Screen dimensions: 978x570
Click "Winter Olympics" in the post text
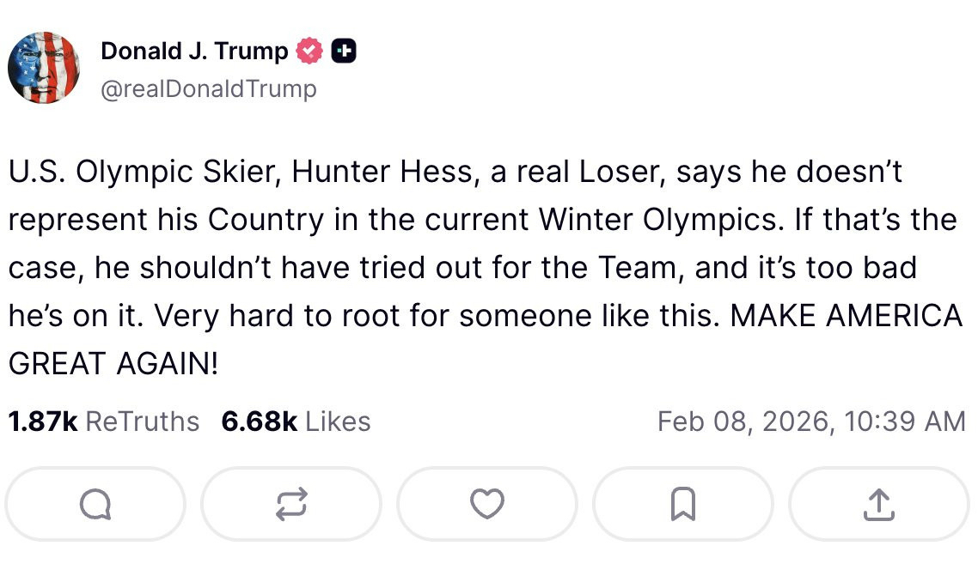pyautogui.click(x=661, y=221)
